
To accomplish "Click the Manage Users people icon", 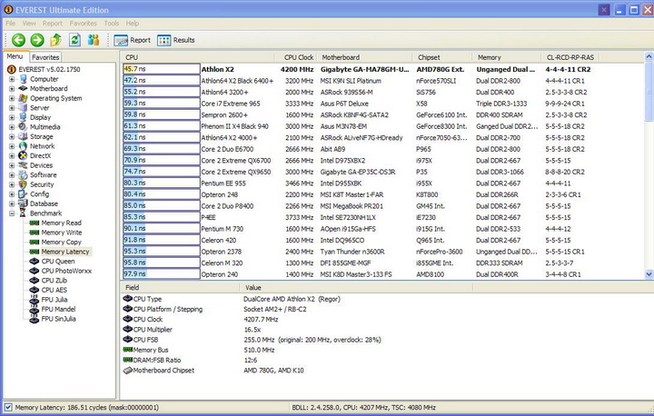I will click(x=94, y=40).
